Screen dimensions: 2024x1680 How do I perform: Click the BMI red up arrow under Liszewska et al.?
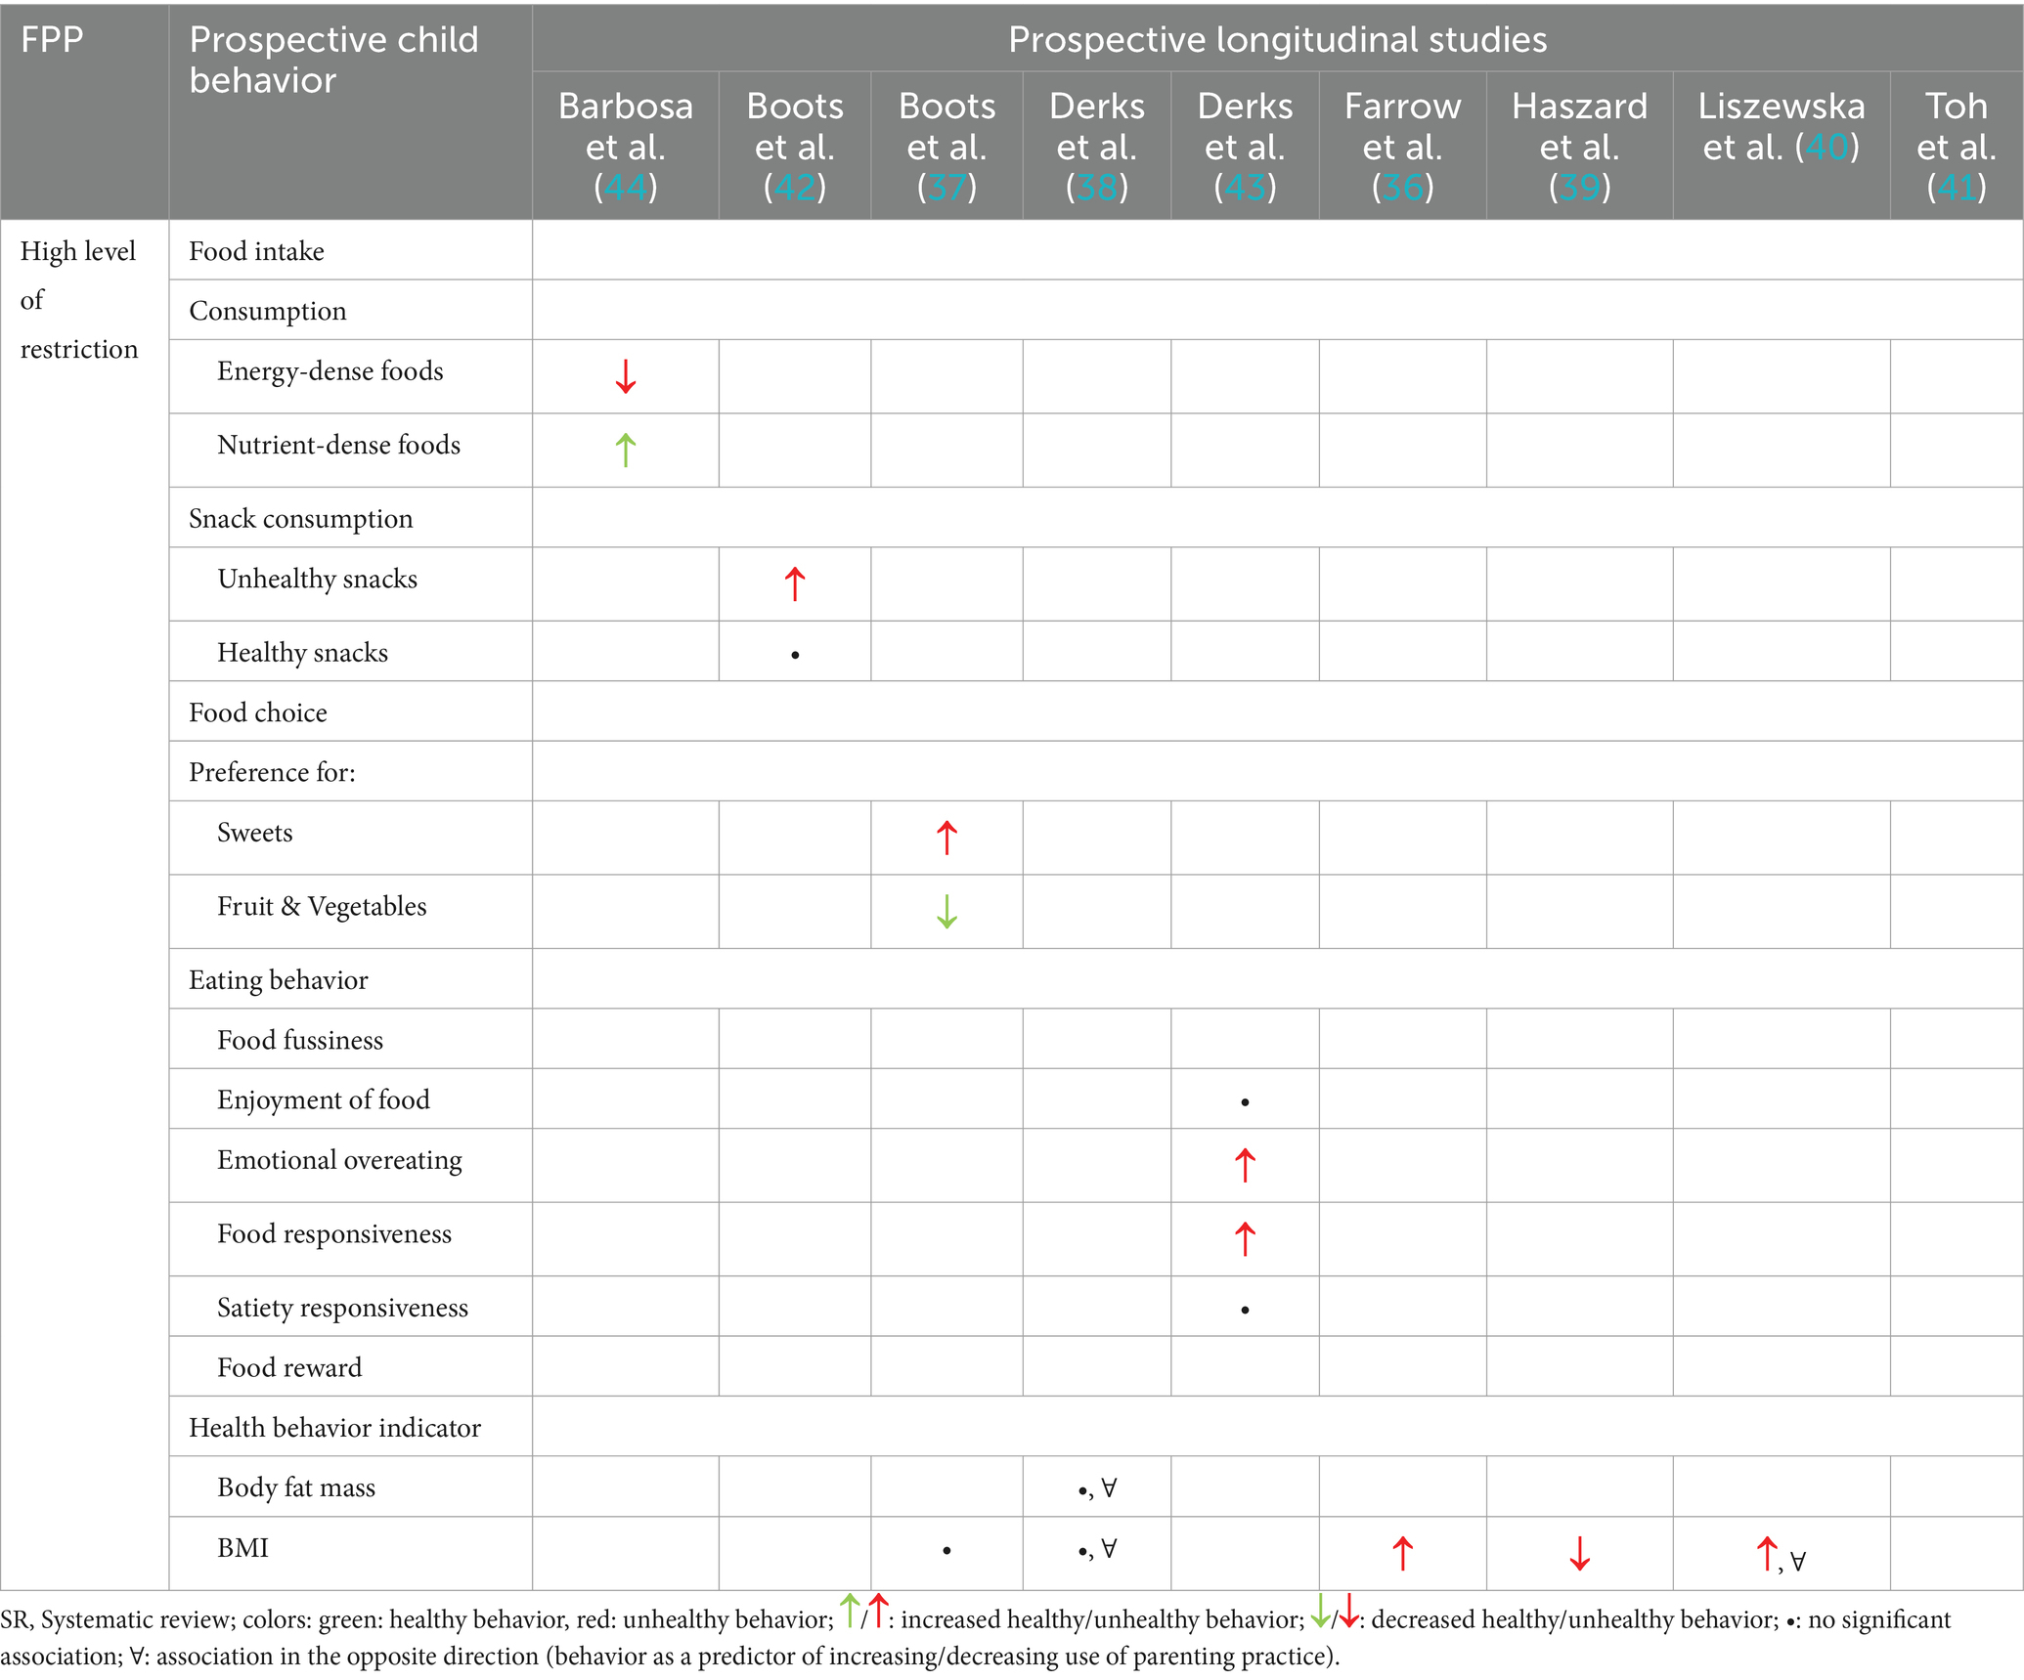pyautogui.click(x=1767, y=1553)
